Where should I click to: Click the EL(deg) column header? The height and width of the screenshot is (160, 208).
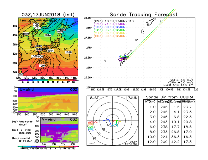(x=175, y=101)
